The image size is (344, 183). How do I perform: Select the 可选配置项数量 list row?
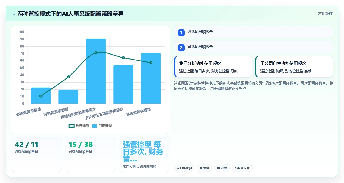tap(253, 47)
